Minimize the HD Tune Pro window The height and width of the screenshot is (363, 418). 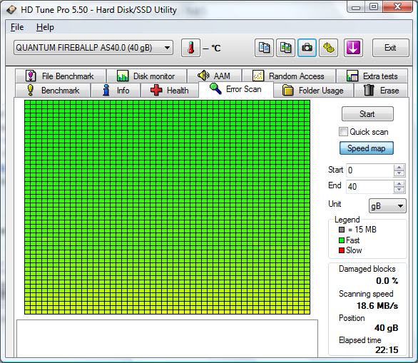356,7
